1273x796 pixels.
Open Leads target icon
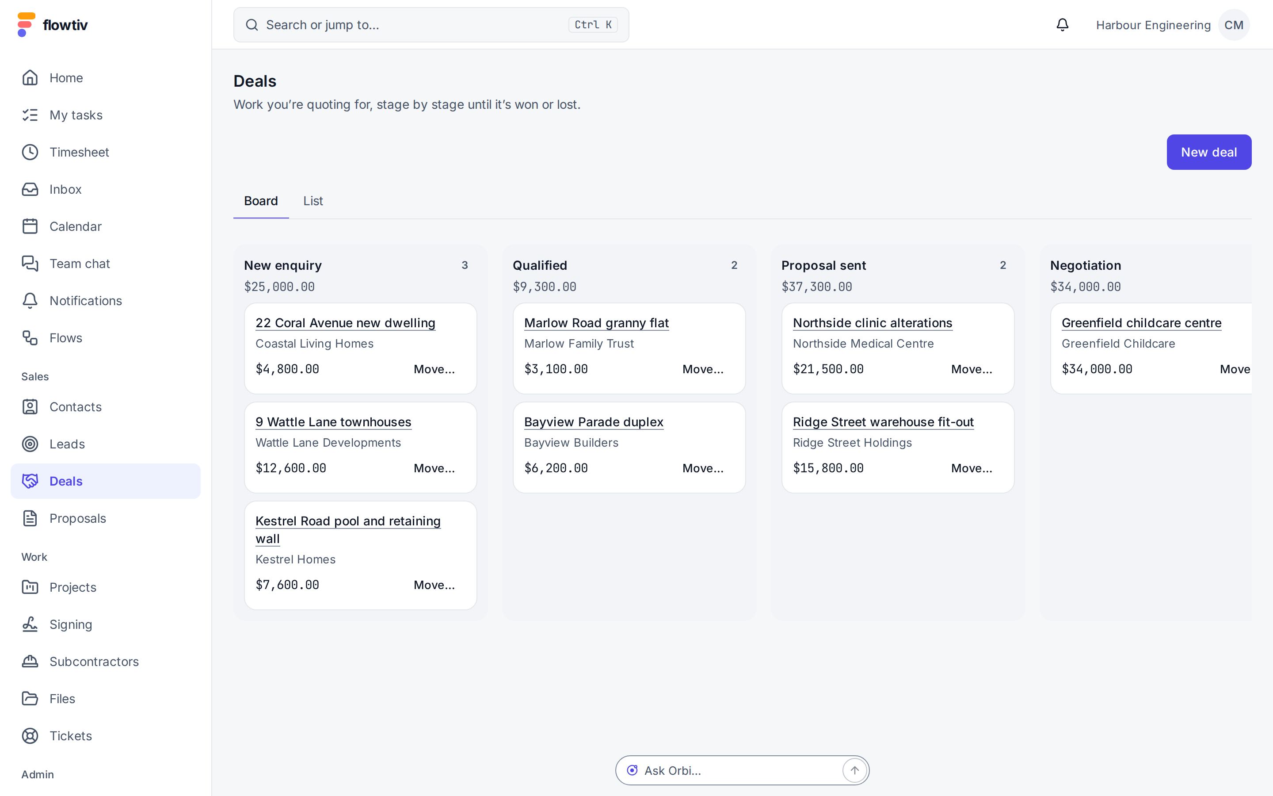[x=30, y=444]
